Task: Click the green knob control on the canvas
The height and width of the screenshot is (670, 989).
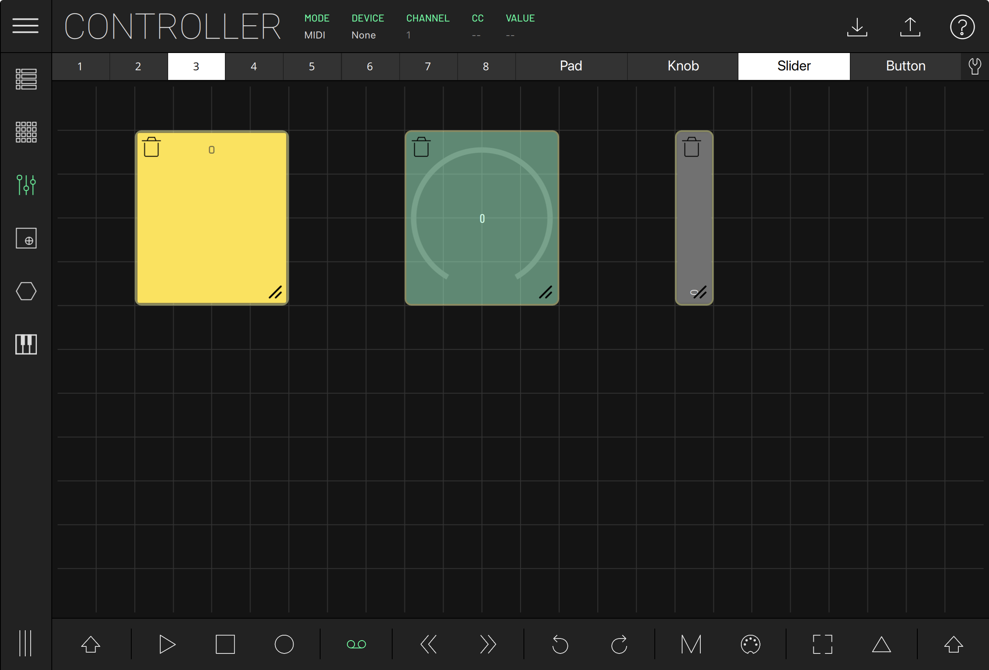Action: pos(481,218)
